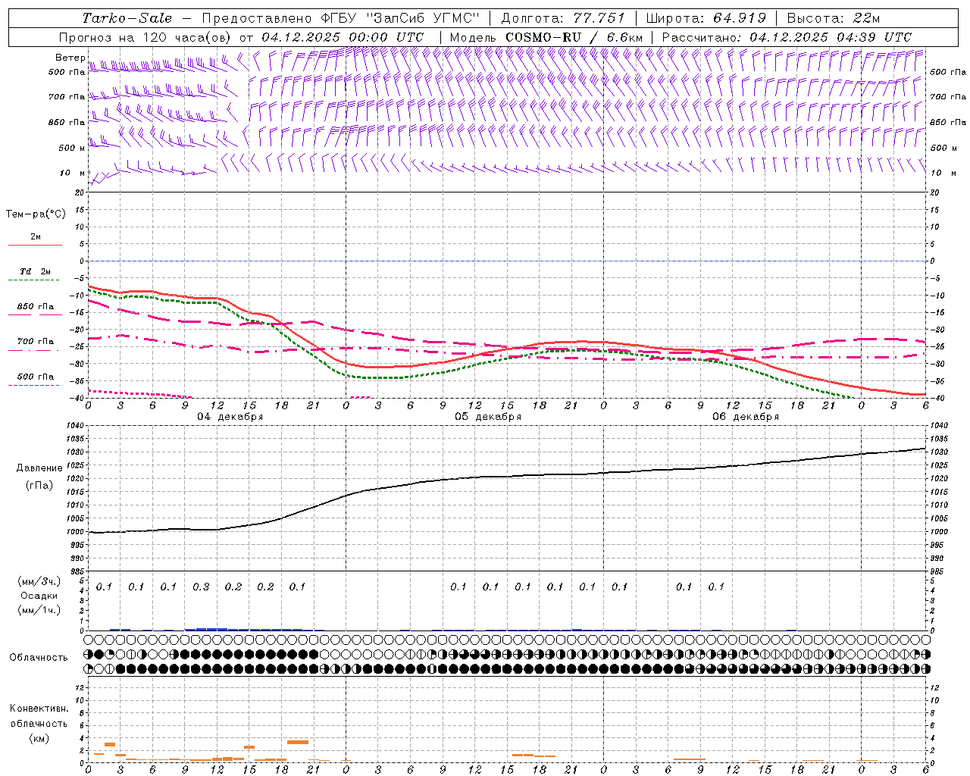This screenshot has width=970, height=776.
Task: Click the Долгота 77.751 longitude field
Action: [563, 18]
